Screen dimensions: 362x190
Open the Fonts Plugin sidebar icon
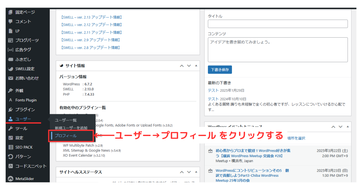tap(11, 100)
